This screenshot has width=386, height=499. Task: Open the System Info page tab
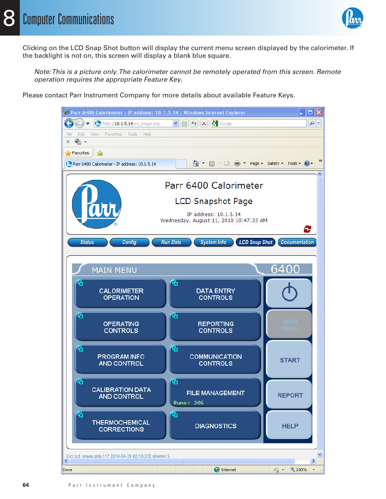click(x=213, y=242)
